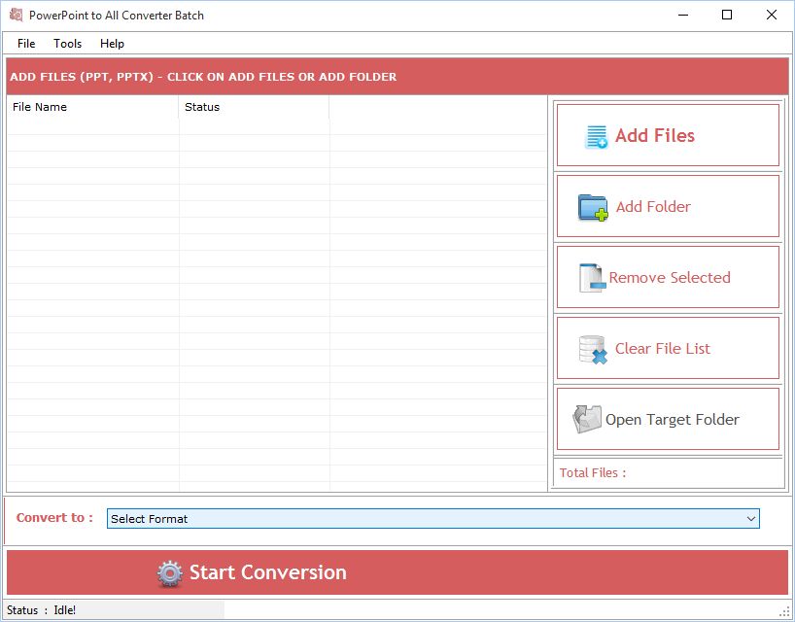Click the Add Folder blue folder icon
Image resolution: width=795 pixels, height=622 pixels.
[x=593, y=207]
